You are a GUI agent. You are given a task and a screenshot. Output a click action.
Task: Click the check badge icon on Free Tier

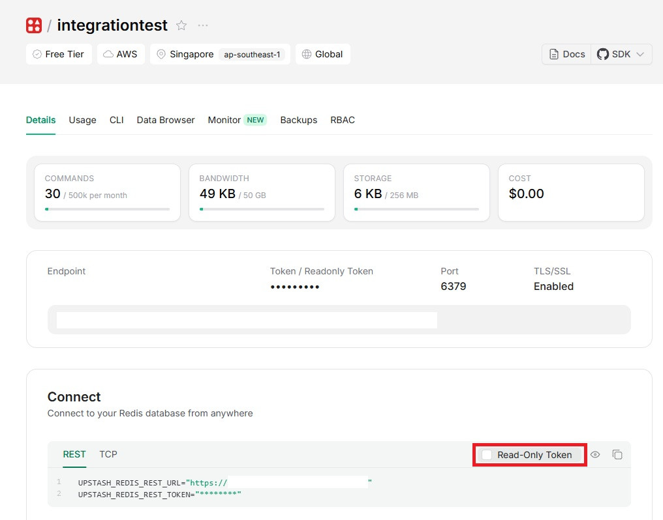pos(37,54)
